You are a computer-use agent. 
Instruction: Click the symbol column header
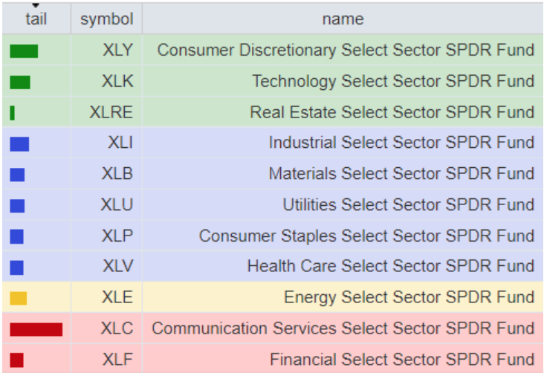(106, 19)
